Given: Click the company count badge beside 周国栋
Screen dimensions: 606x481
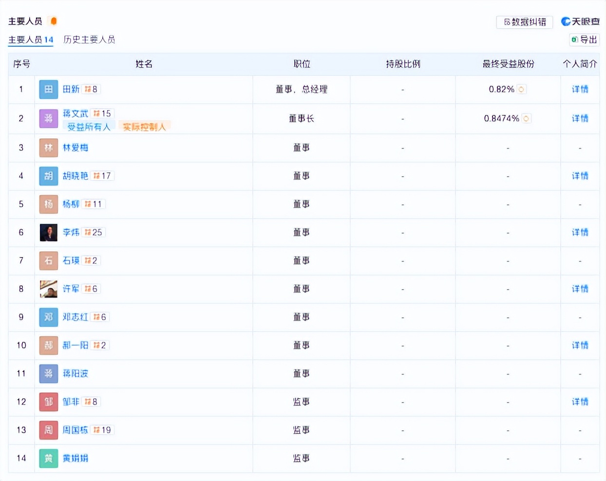Looking at the screenshot, I should click(102, 430).
